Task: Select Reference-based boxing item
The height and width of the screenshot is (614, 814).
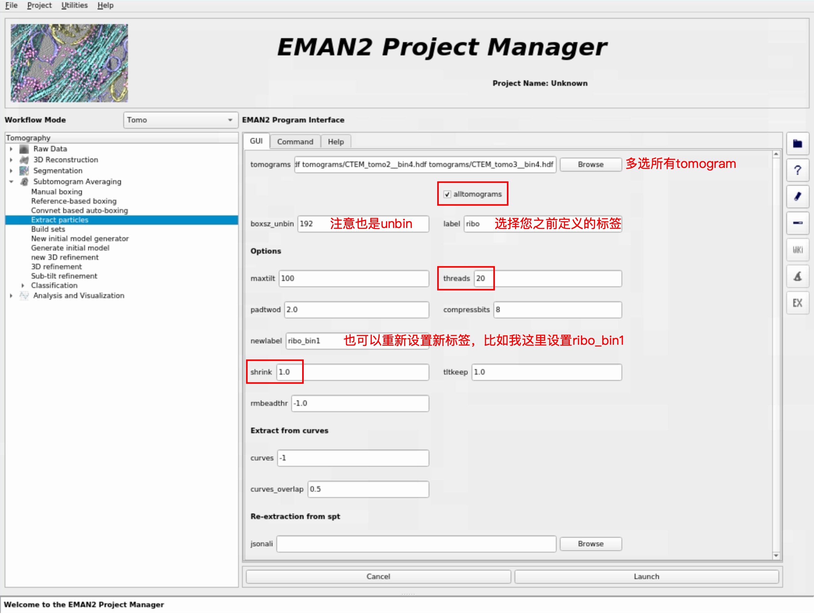Action: tap(74, 201)
